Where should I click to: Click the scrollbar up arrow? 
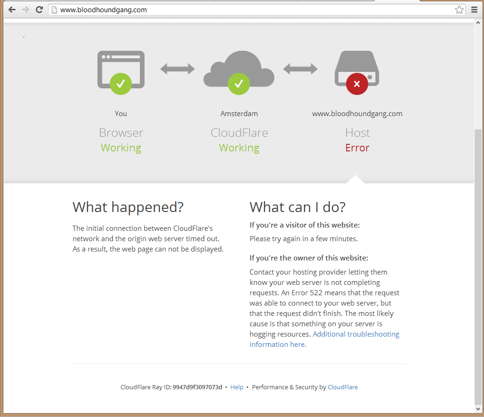[x=478, y=23]
